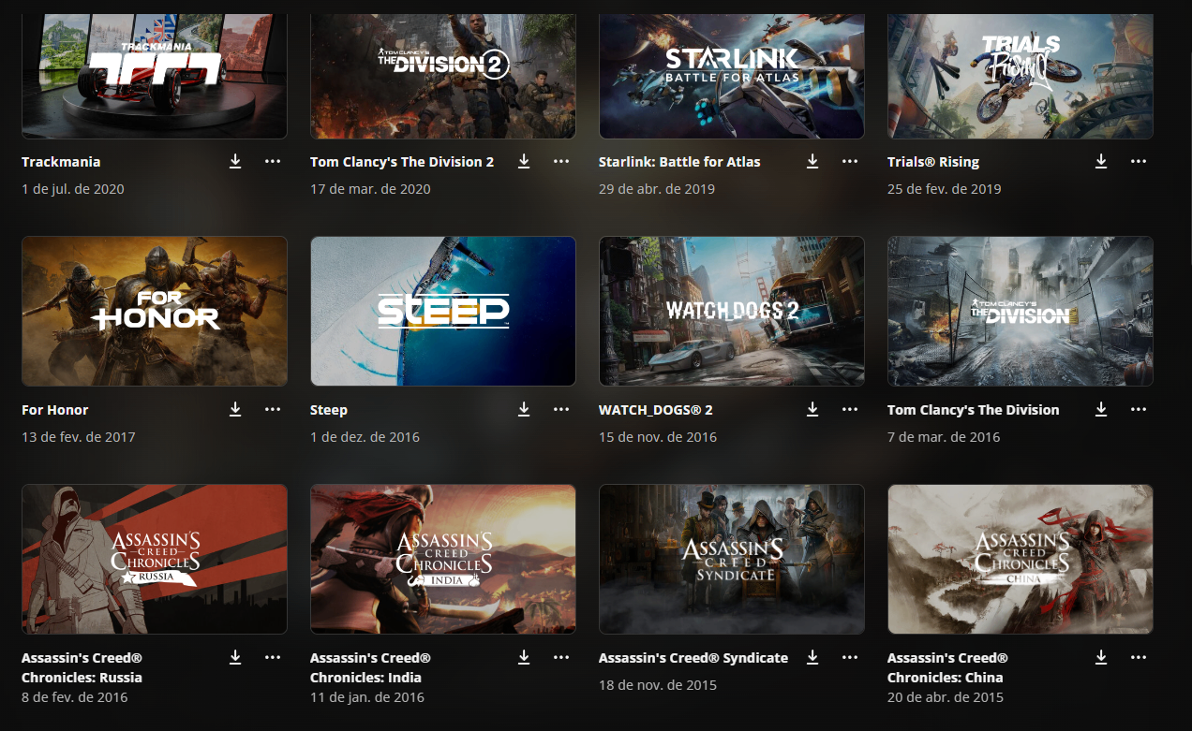Open the Steep cover art thumbnail

pyautogui.click(x=443, y=311)
